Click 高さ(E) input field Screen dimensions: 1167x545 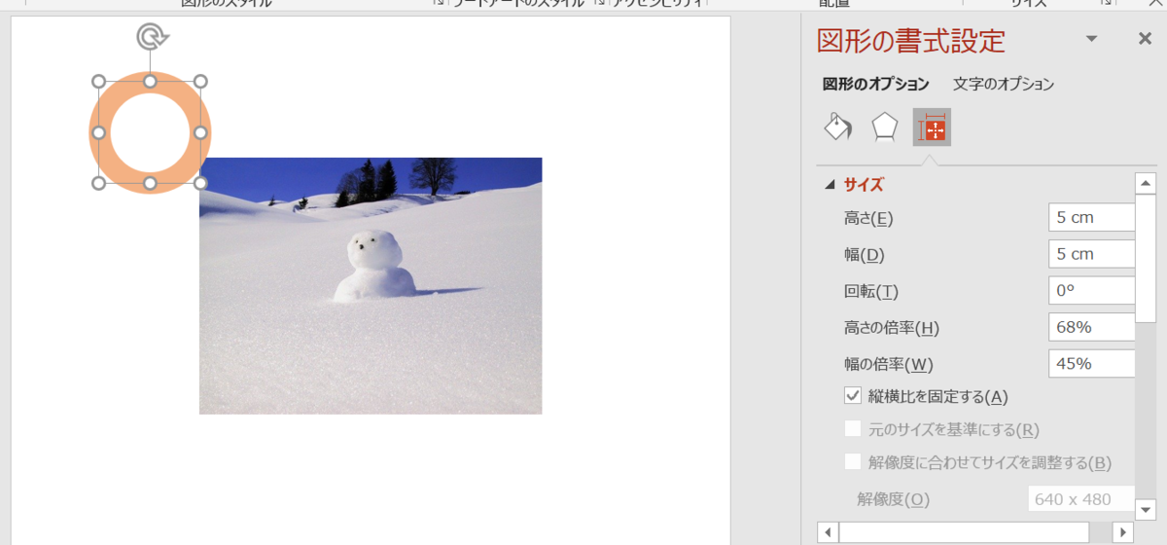(1092, 218)
